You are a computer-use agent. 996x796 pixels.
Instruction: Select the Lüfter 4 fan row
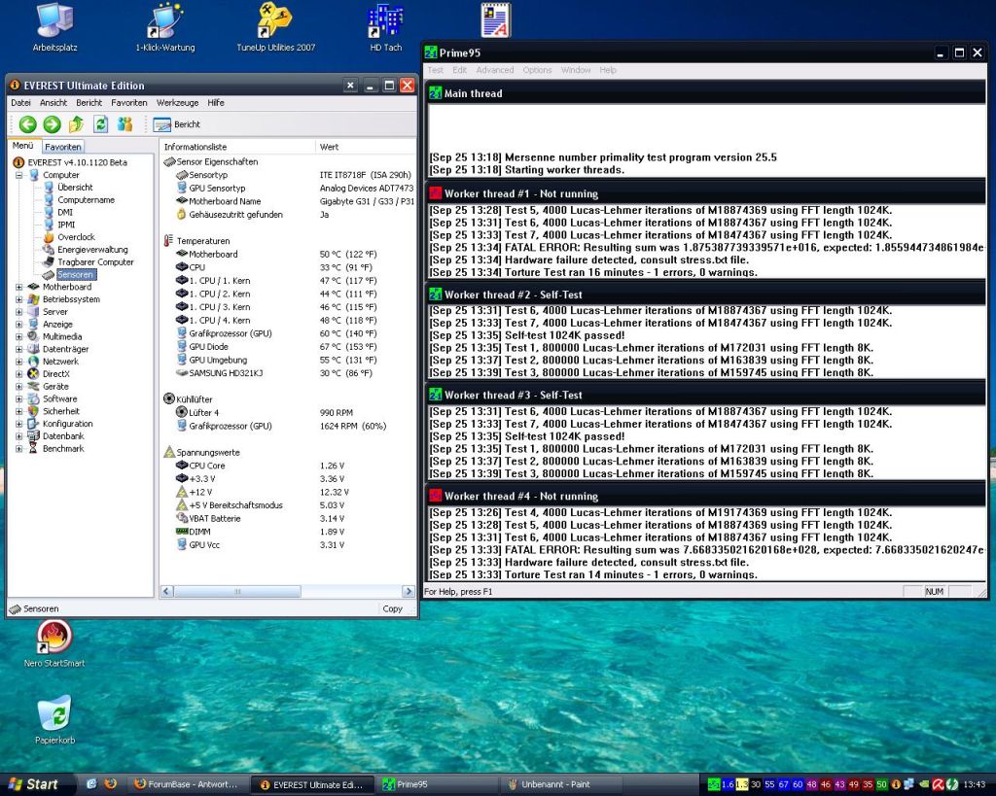pyautogui.click(x=287, y=413)
